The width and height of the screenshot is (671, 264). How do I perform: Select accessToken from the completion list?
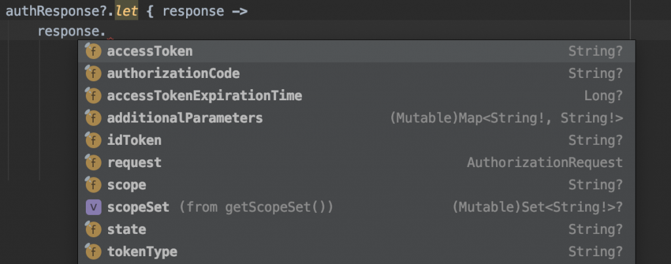[x=149, y=51]
